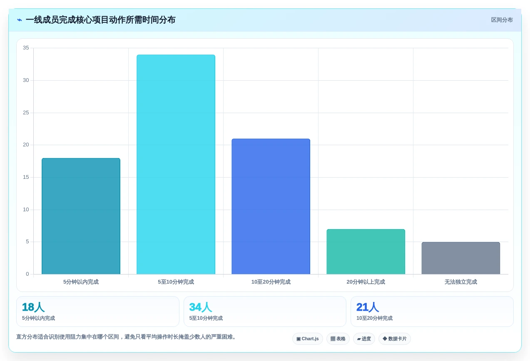
Task: Click the 区间分布 label in header
Action: click(x=502, y=20)
